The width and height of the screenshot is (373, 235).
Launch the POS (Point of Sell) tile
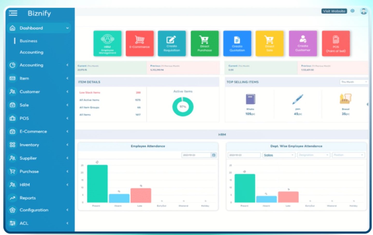[x=336, y=43]
